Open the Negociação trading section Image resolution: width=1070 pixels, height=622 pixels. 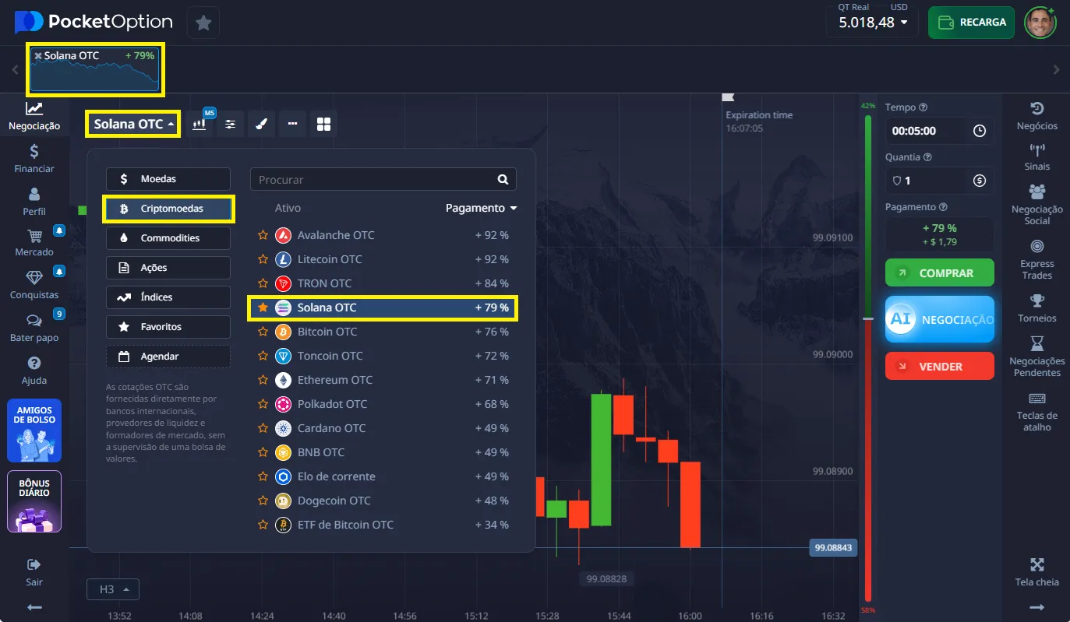[x=34, y=116]
